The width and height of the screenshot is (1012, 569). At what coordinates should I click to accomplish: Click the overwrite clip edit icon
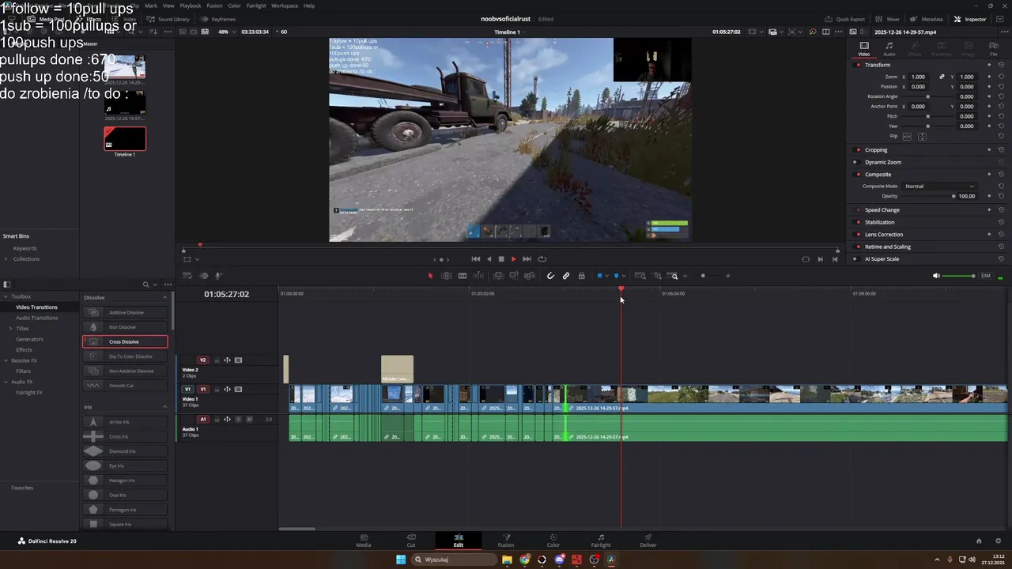[514, 276]
